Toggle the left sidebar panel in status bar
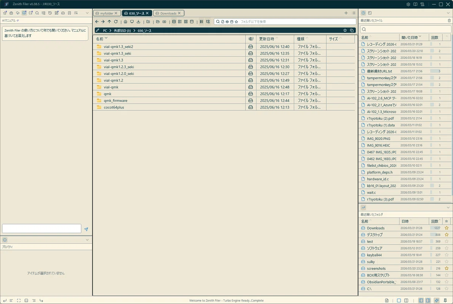 click(420, 300)
